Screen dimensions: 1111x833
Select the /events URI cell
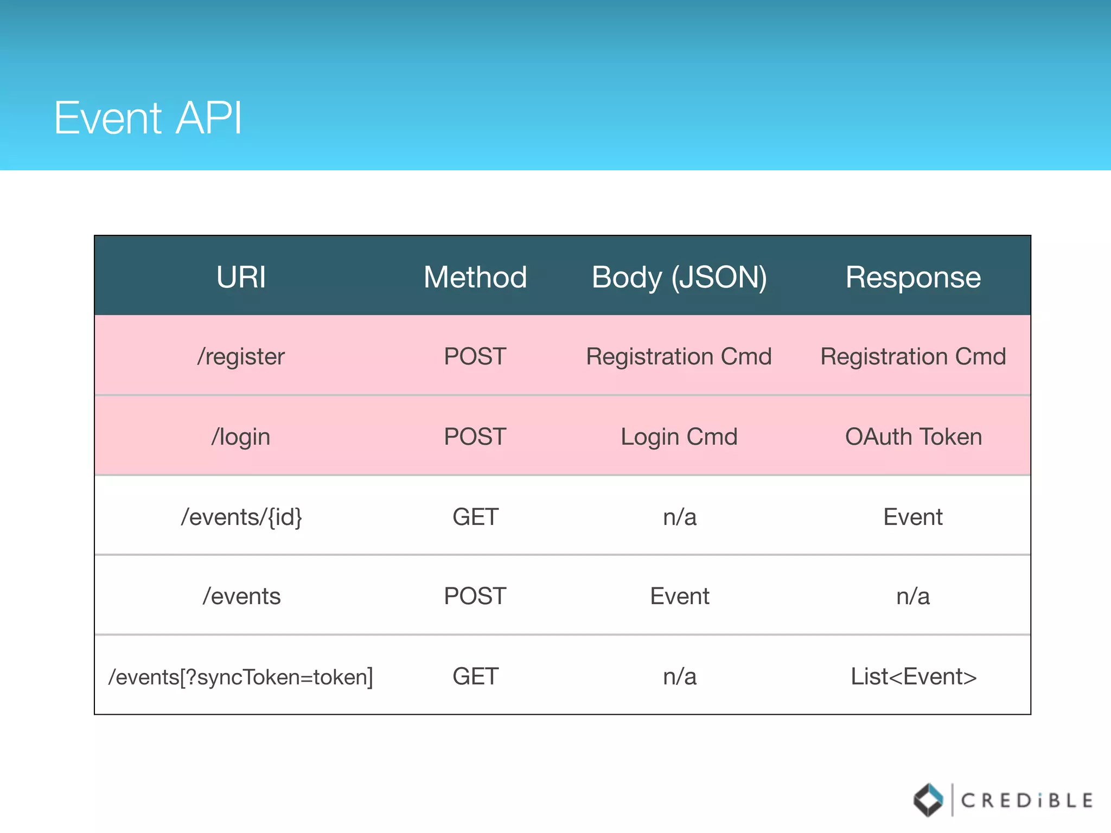tap(241, 596)
